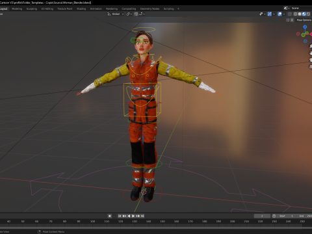Viewport: 312px width, 234px height.
Task: Switch to rendered viewport shading
Action: pyautogui.click(x=308, y=14)
